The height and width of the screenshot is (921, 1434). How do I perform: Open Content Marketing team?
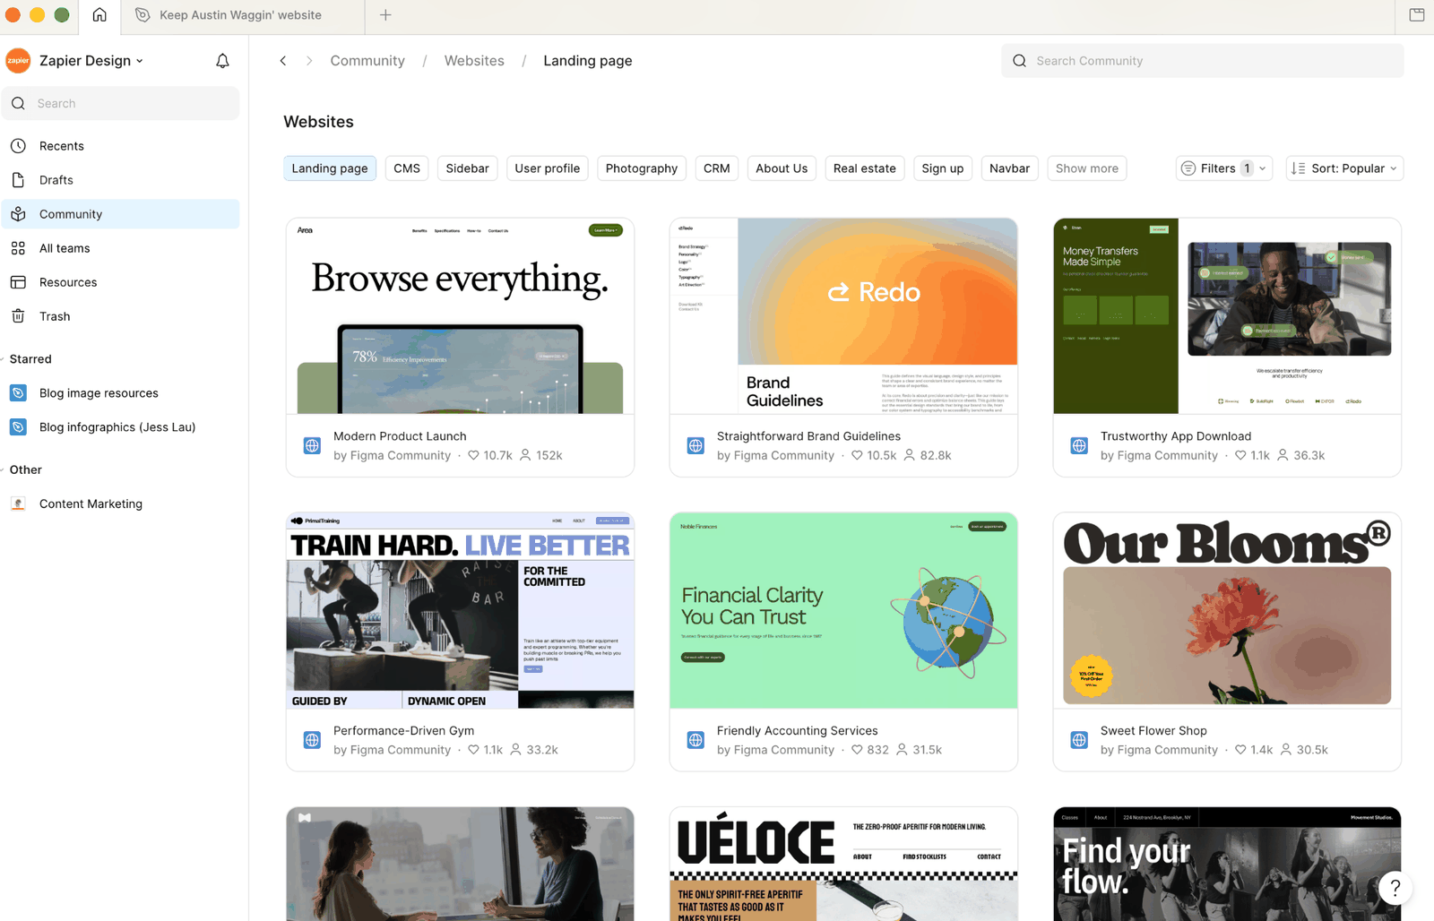[120, 504]
